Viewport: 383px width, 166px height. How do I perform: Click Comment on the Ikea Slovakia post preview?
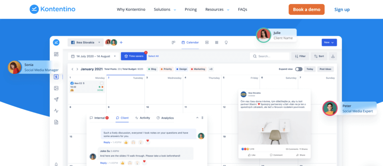[276, 155]
